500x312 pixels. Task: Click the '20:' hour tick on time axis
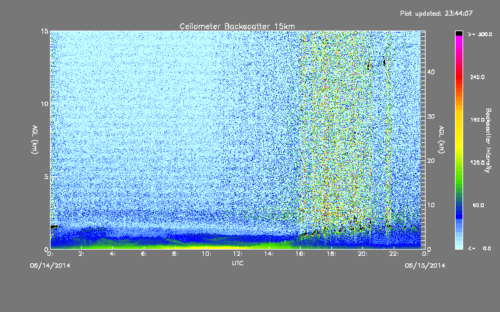(x=363, y=254)
